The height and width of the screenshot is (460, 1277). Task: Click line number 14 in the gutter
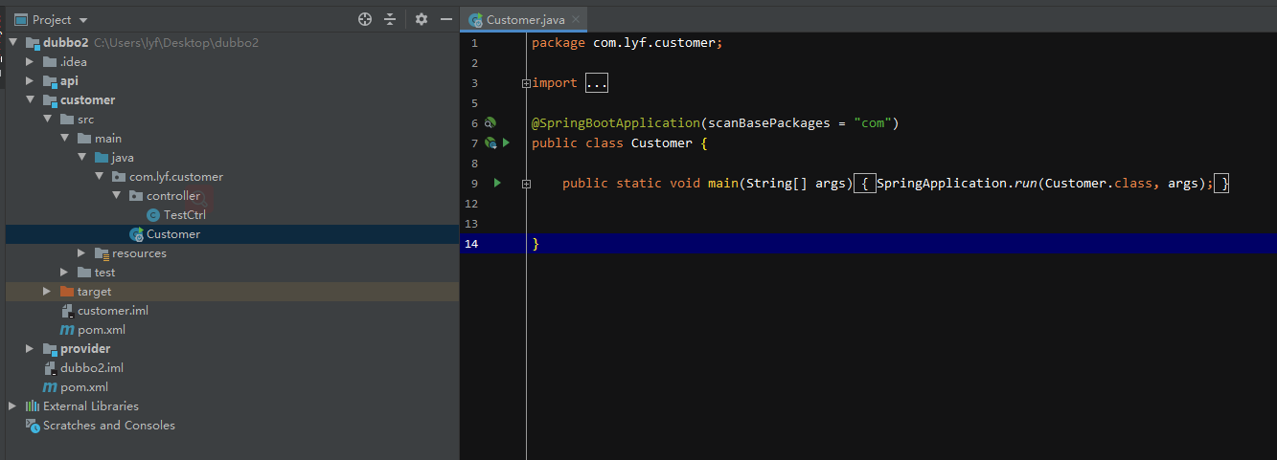tap(471, 244)
